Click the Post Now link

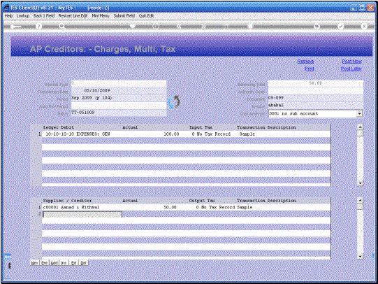tap(351, 62)
